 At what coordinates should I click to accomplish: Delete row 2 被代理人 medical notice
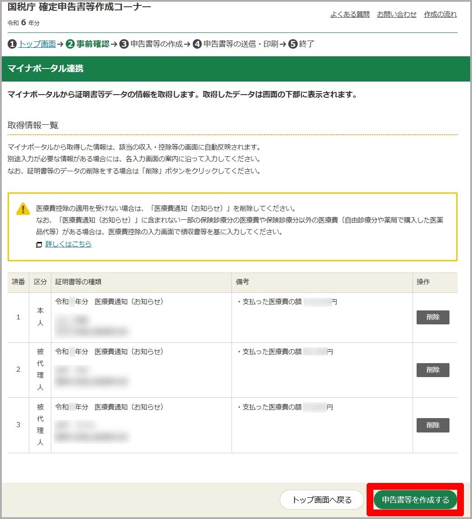[x=433, y=370]
